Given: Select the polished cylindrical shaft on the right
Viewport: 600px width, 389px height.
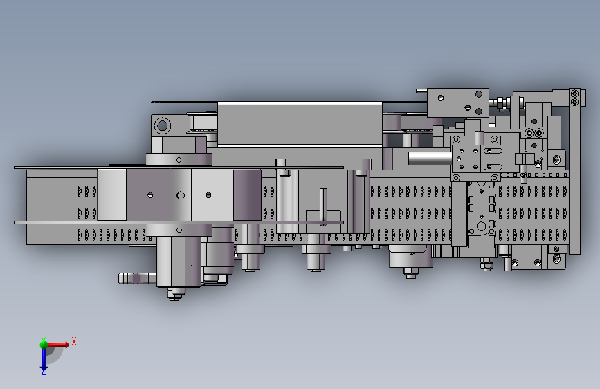Looking at the screenshot, I should click(x=430, y=158).
